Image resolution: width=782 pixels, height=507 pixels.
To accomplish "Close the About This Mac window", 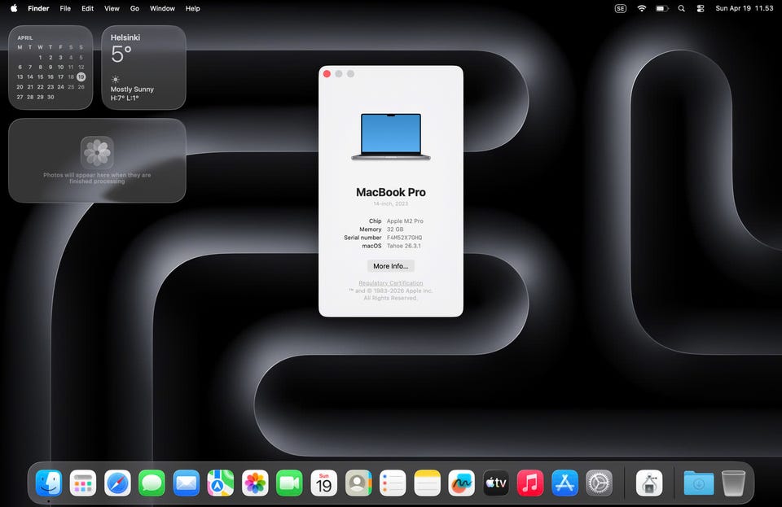I will (x=327, y=74).
